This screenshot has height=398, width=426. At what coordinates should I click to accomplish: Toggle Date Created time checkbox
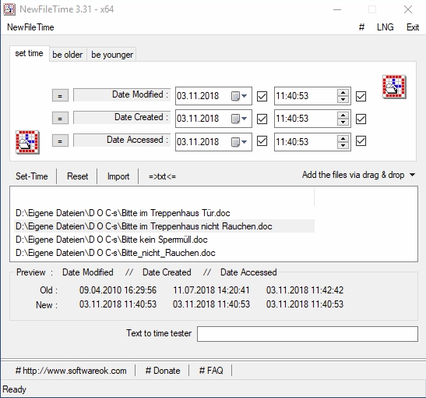tap(361, 119)
